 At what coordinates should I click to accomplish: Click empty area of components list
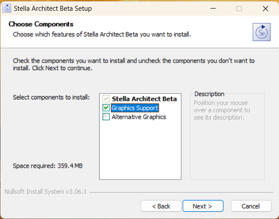point(140,150)
